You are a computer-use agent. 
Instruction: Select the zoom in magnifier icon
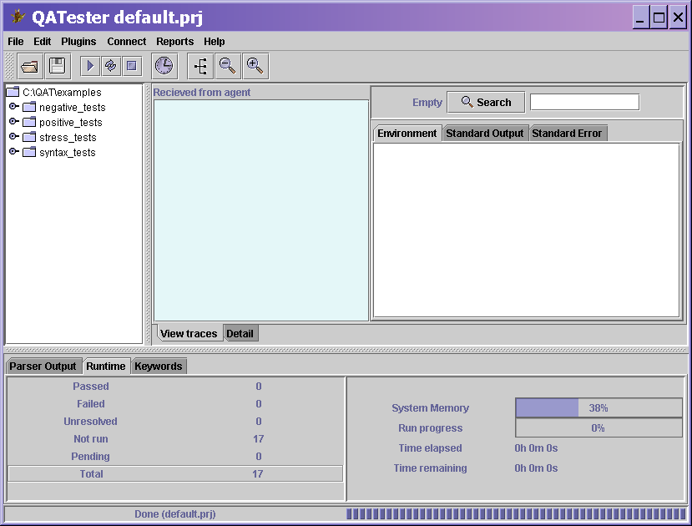(x=255, y=65)
